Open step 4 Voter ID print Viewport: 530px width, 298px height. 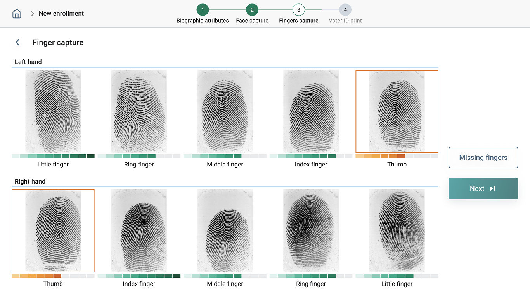[x=345, y=10]
